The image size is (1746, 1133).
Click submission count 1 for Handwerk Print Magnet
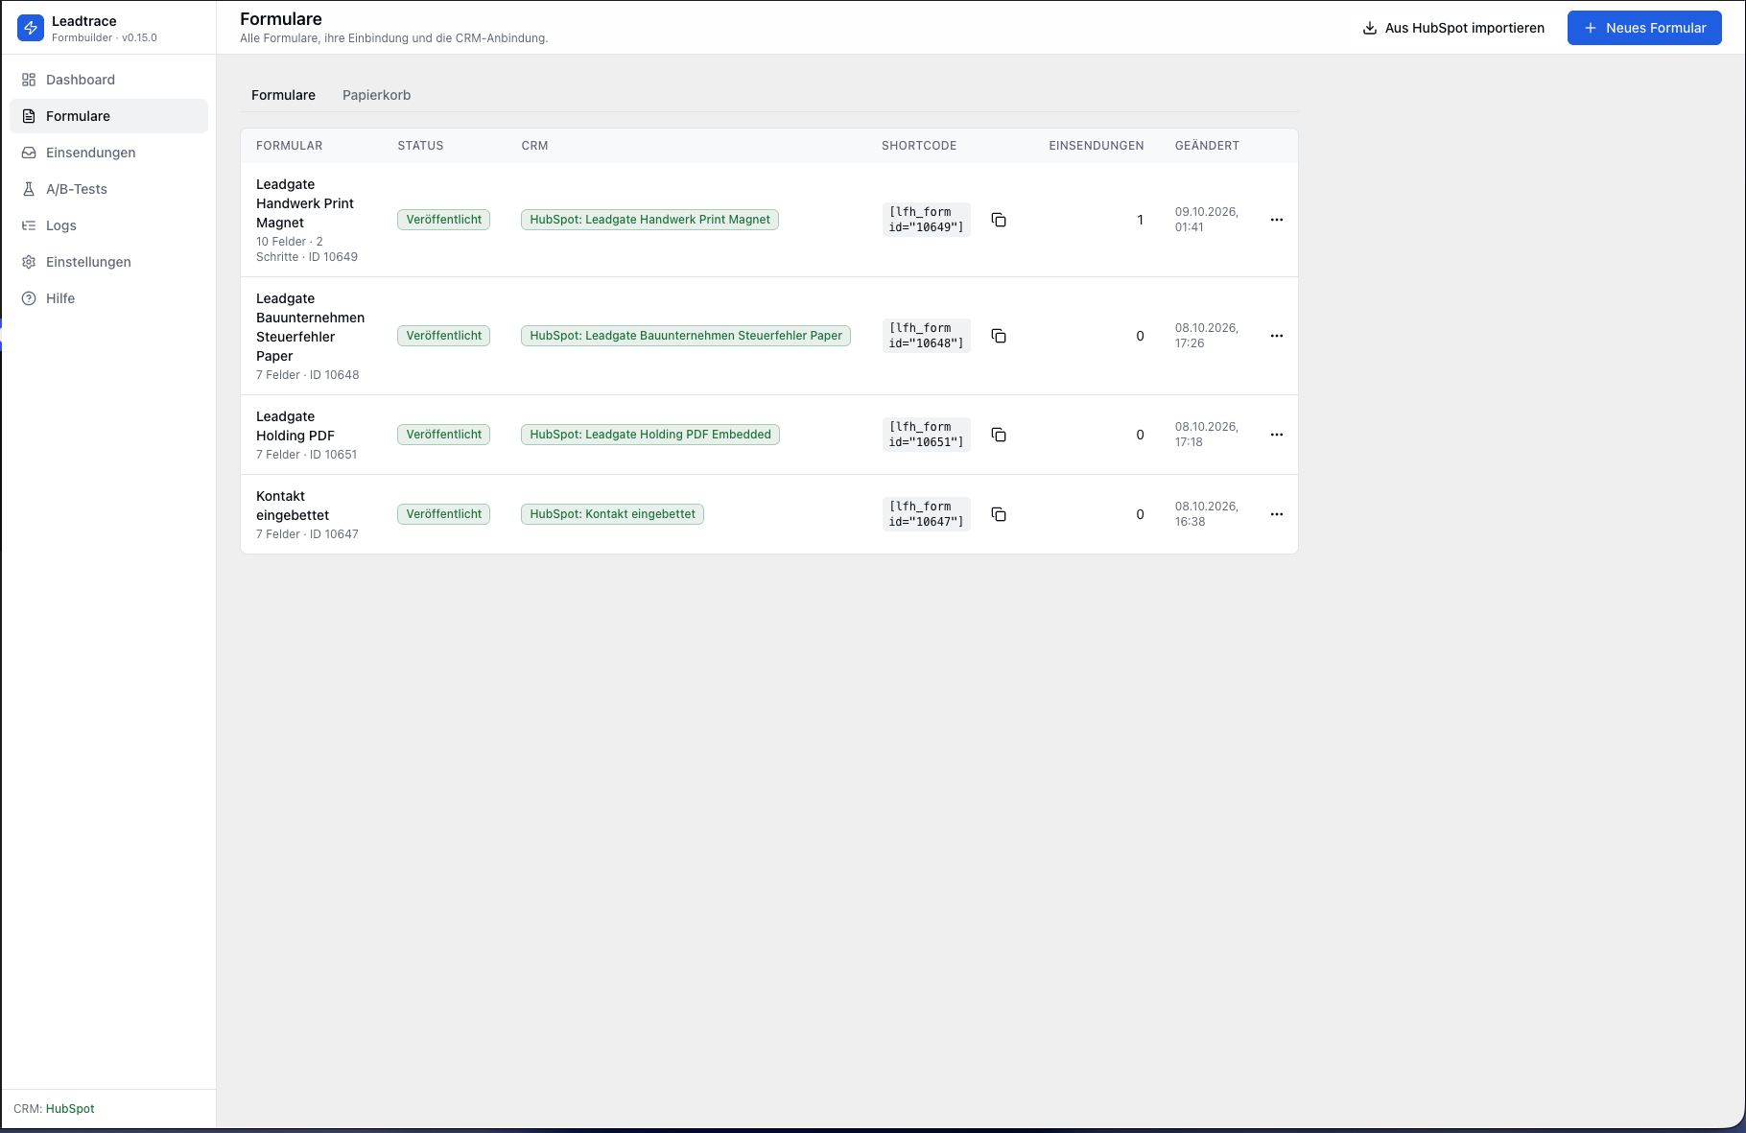[x=1140, y=220]
